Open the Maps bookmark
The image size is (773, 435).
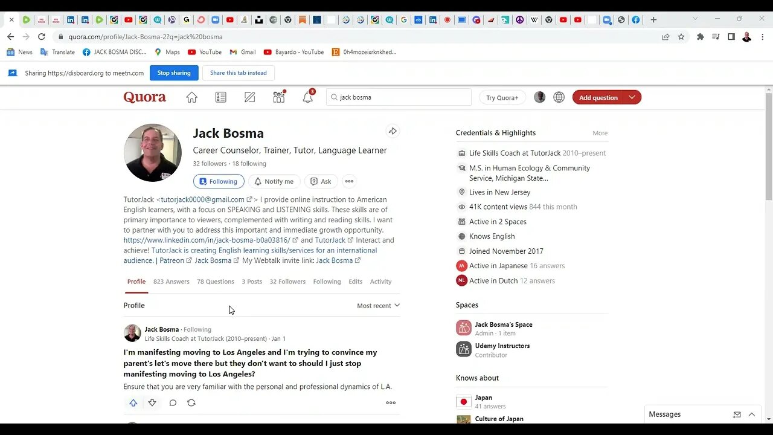[167, 52]
